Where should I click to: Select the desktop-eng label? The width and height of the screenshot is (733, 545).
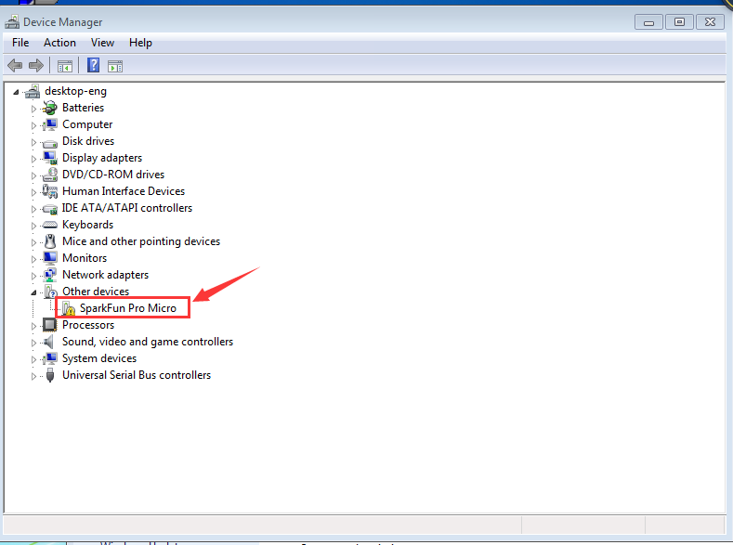[76, 91]
